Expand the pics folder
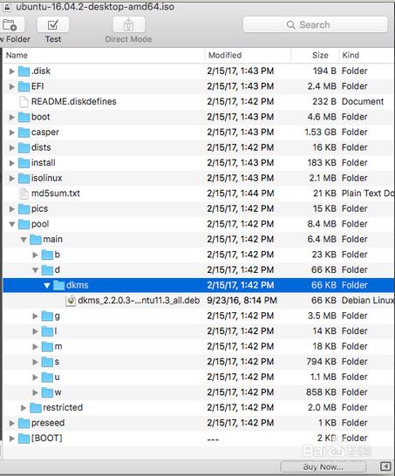This screenshot has height=476, width=395. tap(12, 209)
